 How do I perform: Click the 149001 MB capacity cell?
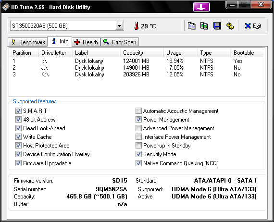tap(136, 68)
